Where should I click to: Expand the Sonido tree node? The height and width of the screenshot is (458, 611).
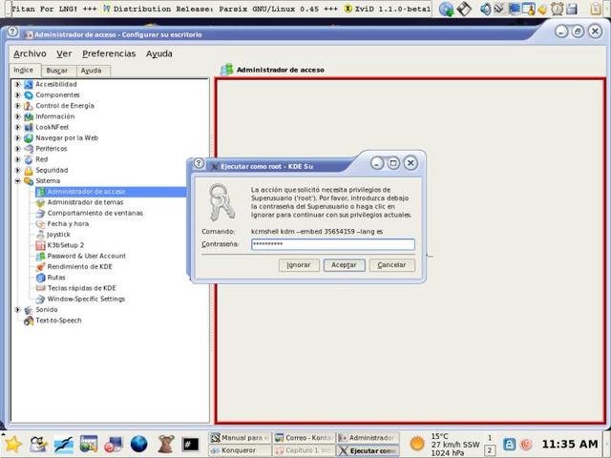pyautogui.click(x=17, y=309)
